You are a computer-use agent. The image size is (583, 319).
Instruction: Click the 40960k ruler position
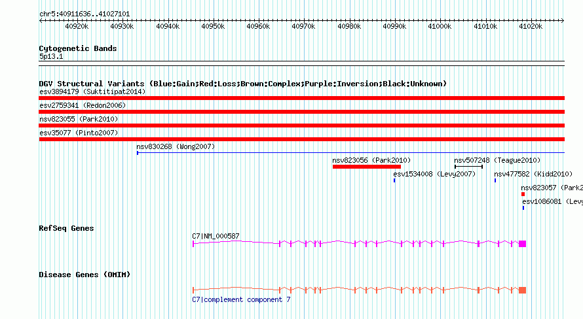(x=258, y=26)
